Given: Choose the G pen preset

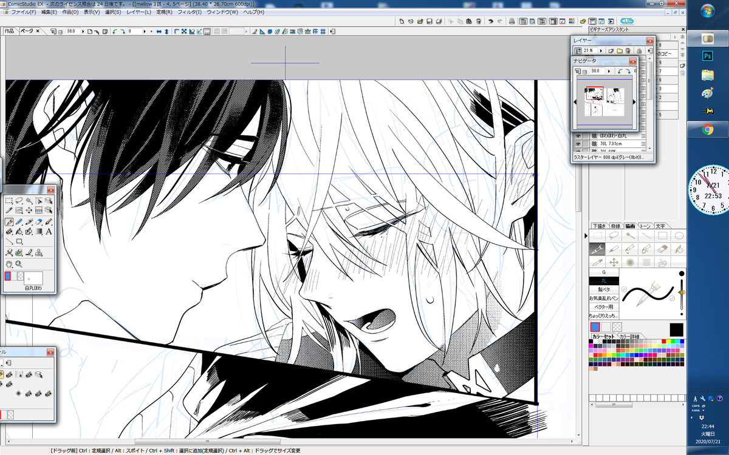Looking at the screenshot, I should coord(604,272).
